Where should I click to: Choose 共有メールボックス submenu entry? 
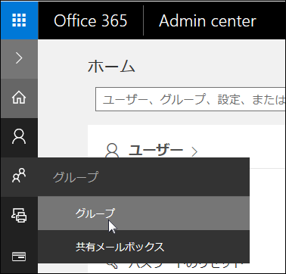point(144,247)
